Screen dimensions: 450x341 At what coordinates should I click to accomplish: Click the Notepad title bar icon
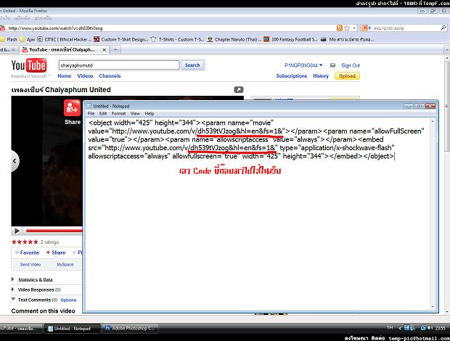[89, 106]
